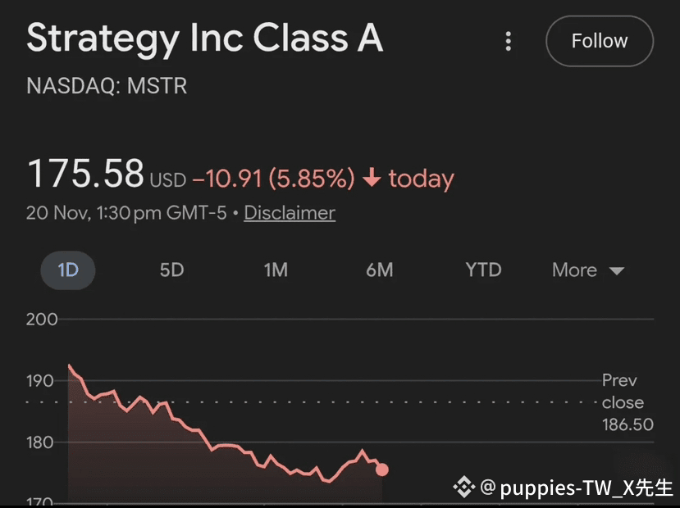Click the diamond logo in the watermark

coord(464,488)
